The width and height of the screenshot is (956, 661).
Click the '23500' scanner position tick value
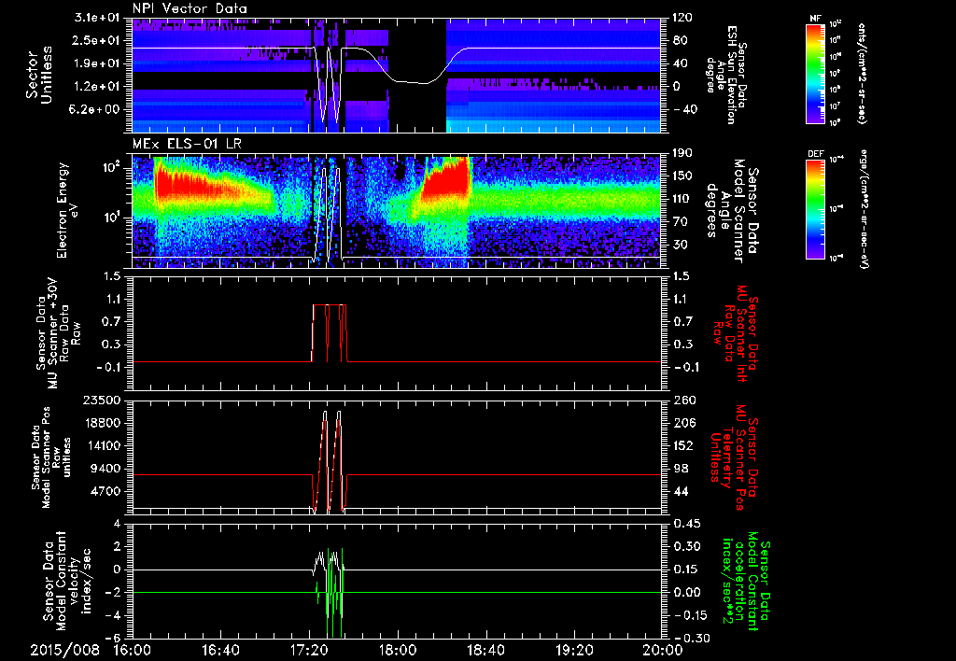click(102, 400)
